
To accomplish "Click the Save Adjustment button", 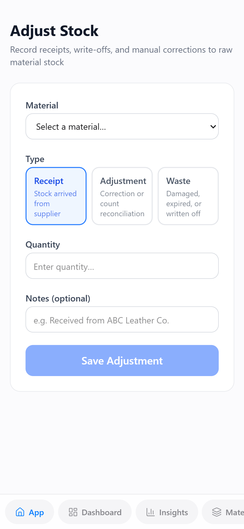I will pos(122,360).
